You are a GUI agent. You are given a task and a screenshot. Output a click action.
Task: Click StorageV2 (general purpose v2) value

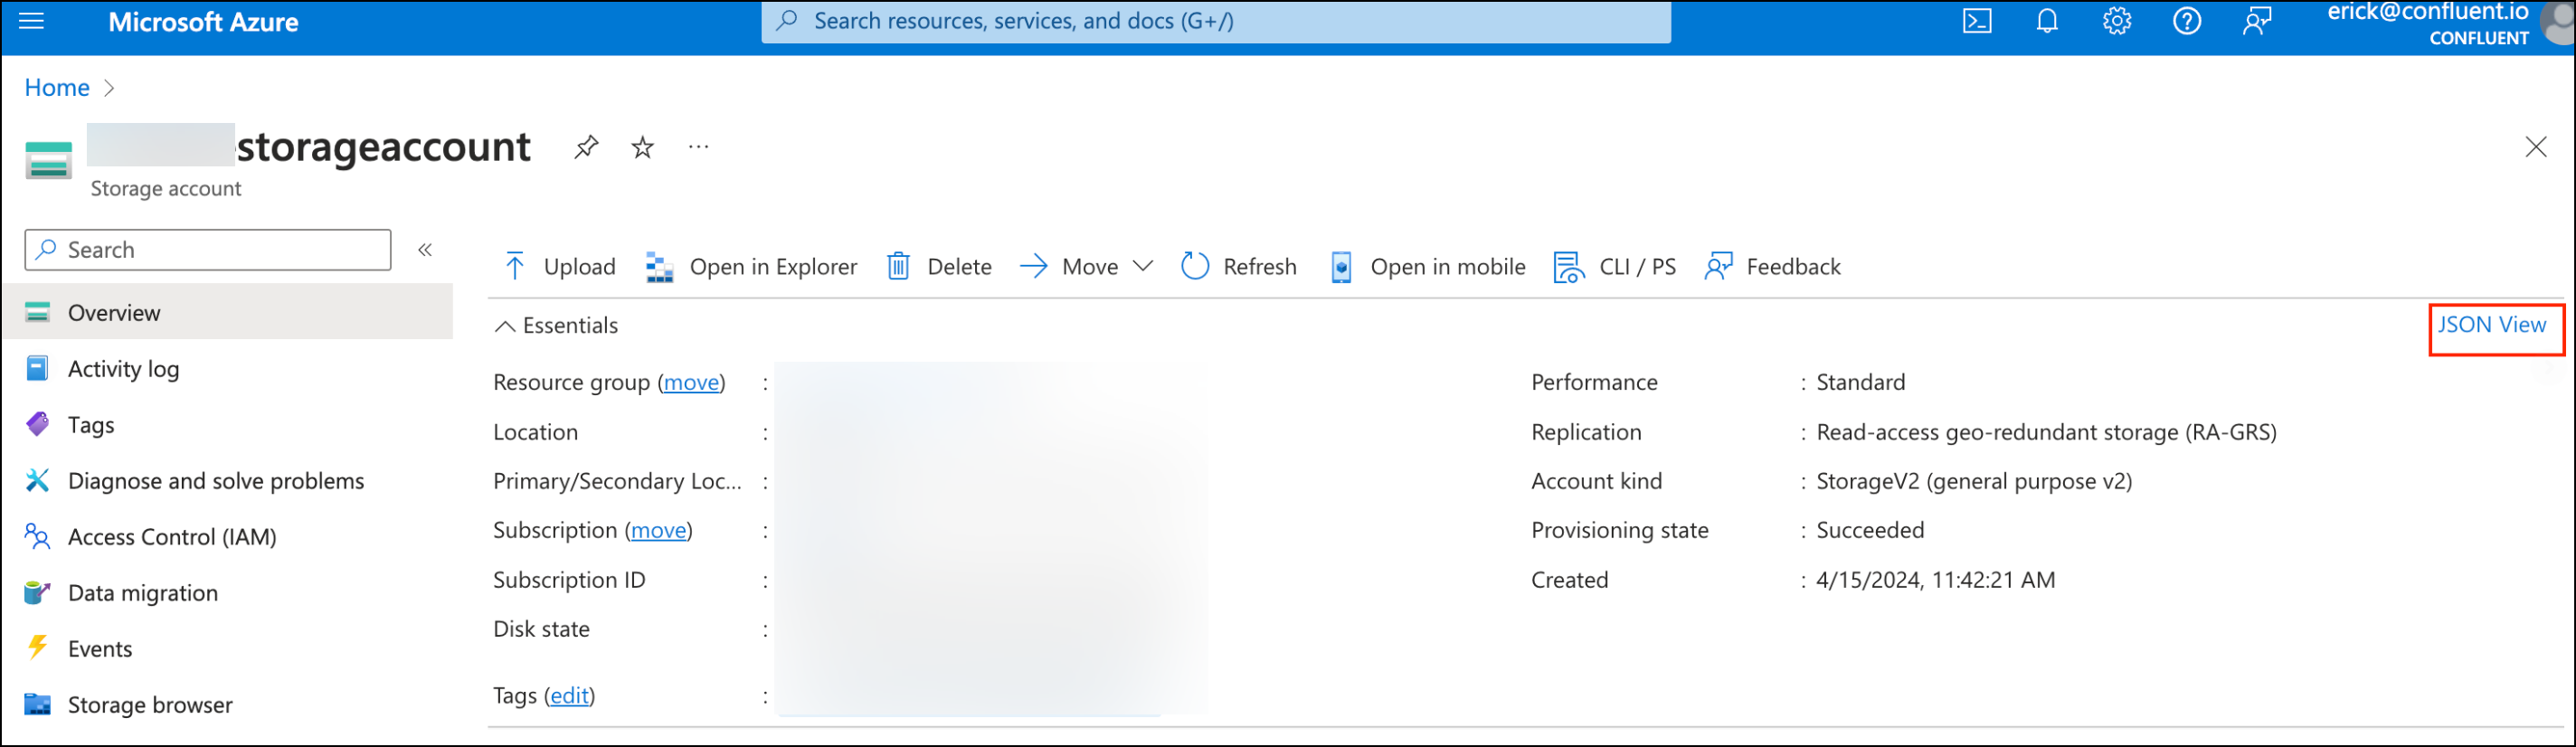point(1974,482)
